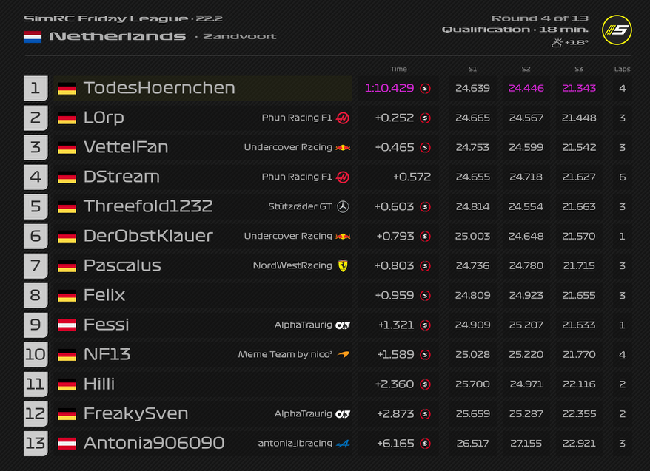
Task: Select the S2 column header
Action: pyautogui.click(x=526, y=69)
